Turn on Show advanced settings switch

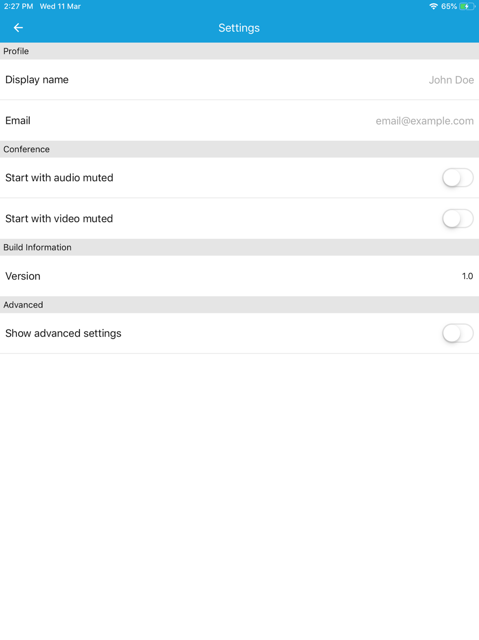[458, 333]
